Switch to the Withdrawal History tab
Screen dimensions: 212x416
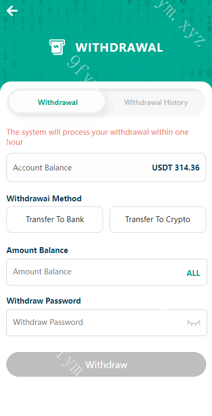(156, 102)
